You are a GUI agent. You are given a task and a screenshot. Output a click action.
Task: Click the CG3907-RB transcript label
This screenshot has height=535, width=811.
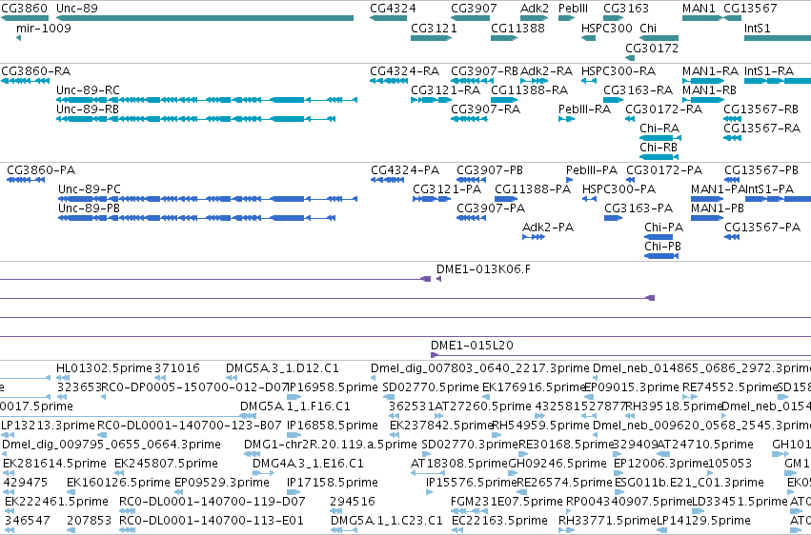[485, 70]
